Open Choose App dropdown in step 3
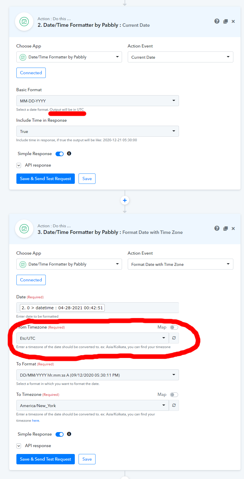This screenshot has width=244, height=479. point(69,264)
